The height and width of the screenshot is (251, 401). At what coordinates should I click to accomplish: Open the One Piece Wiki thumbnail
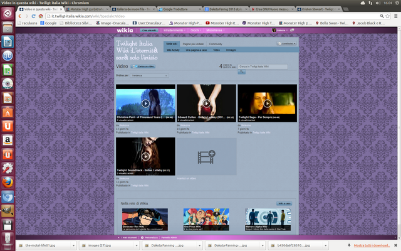click(x=206, y=220)
